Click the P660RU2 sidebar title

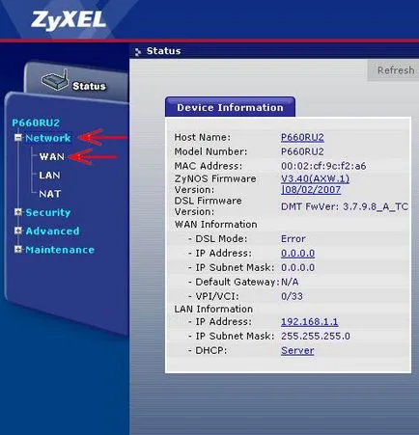point(36,122)
